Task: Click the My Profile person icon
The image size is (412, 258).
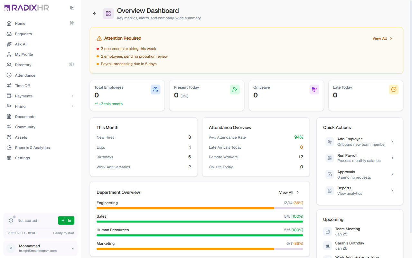Action: (x=9, y=55)
